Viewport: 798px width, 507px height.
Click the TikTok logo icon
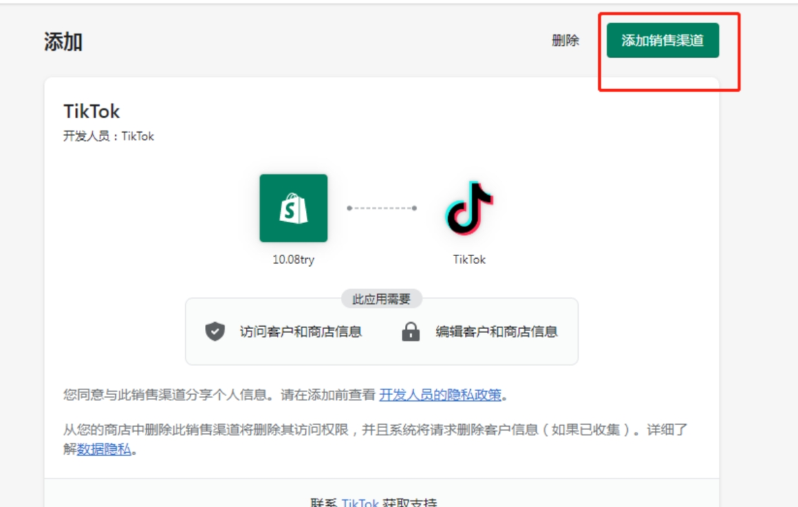click(469, 208)
